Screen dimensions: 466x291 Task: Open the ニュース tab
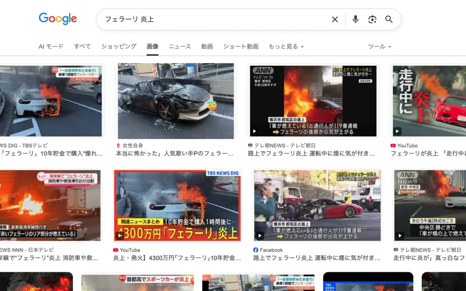pyautogui.click(x=180, y=46)
